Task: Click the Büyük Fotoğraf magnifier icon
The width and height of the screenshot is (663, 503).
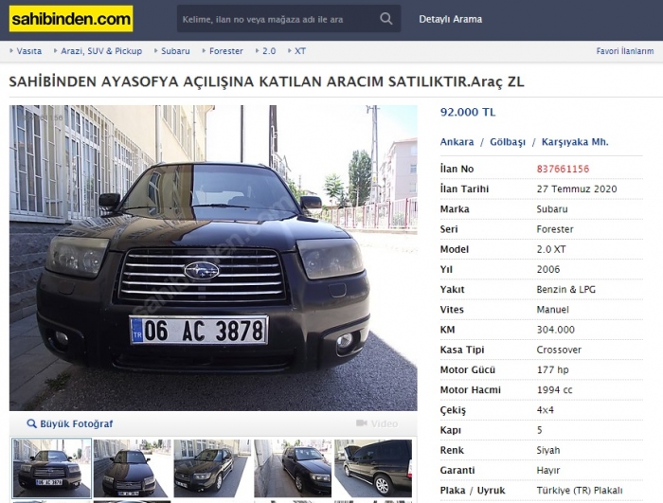Action: click(31, 423)
